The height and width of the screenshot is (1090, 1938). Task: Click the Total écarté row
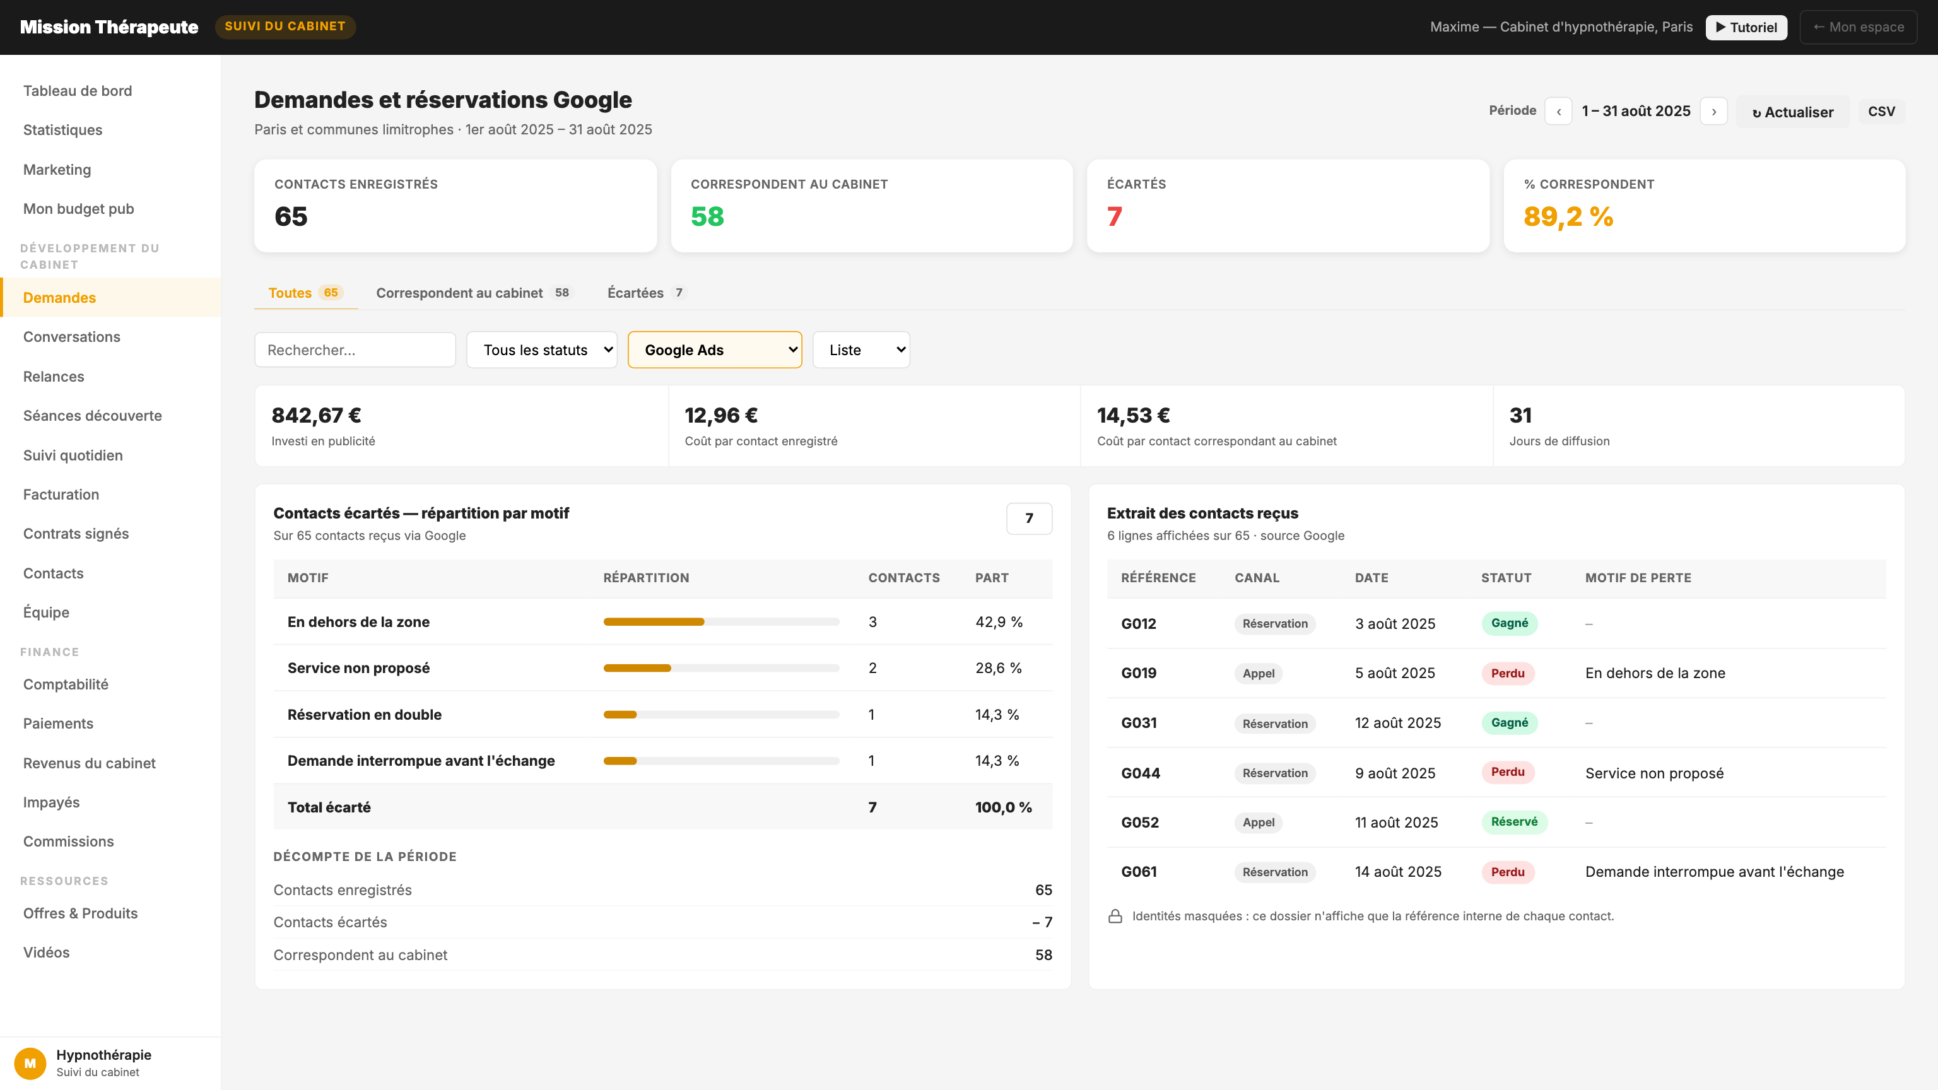[663, 807]
